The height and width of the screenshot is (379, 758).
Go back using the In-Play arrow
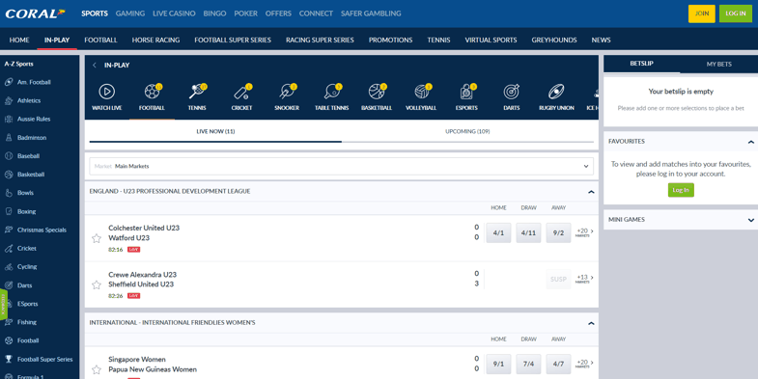click(x=95, y=66)
